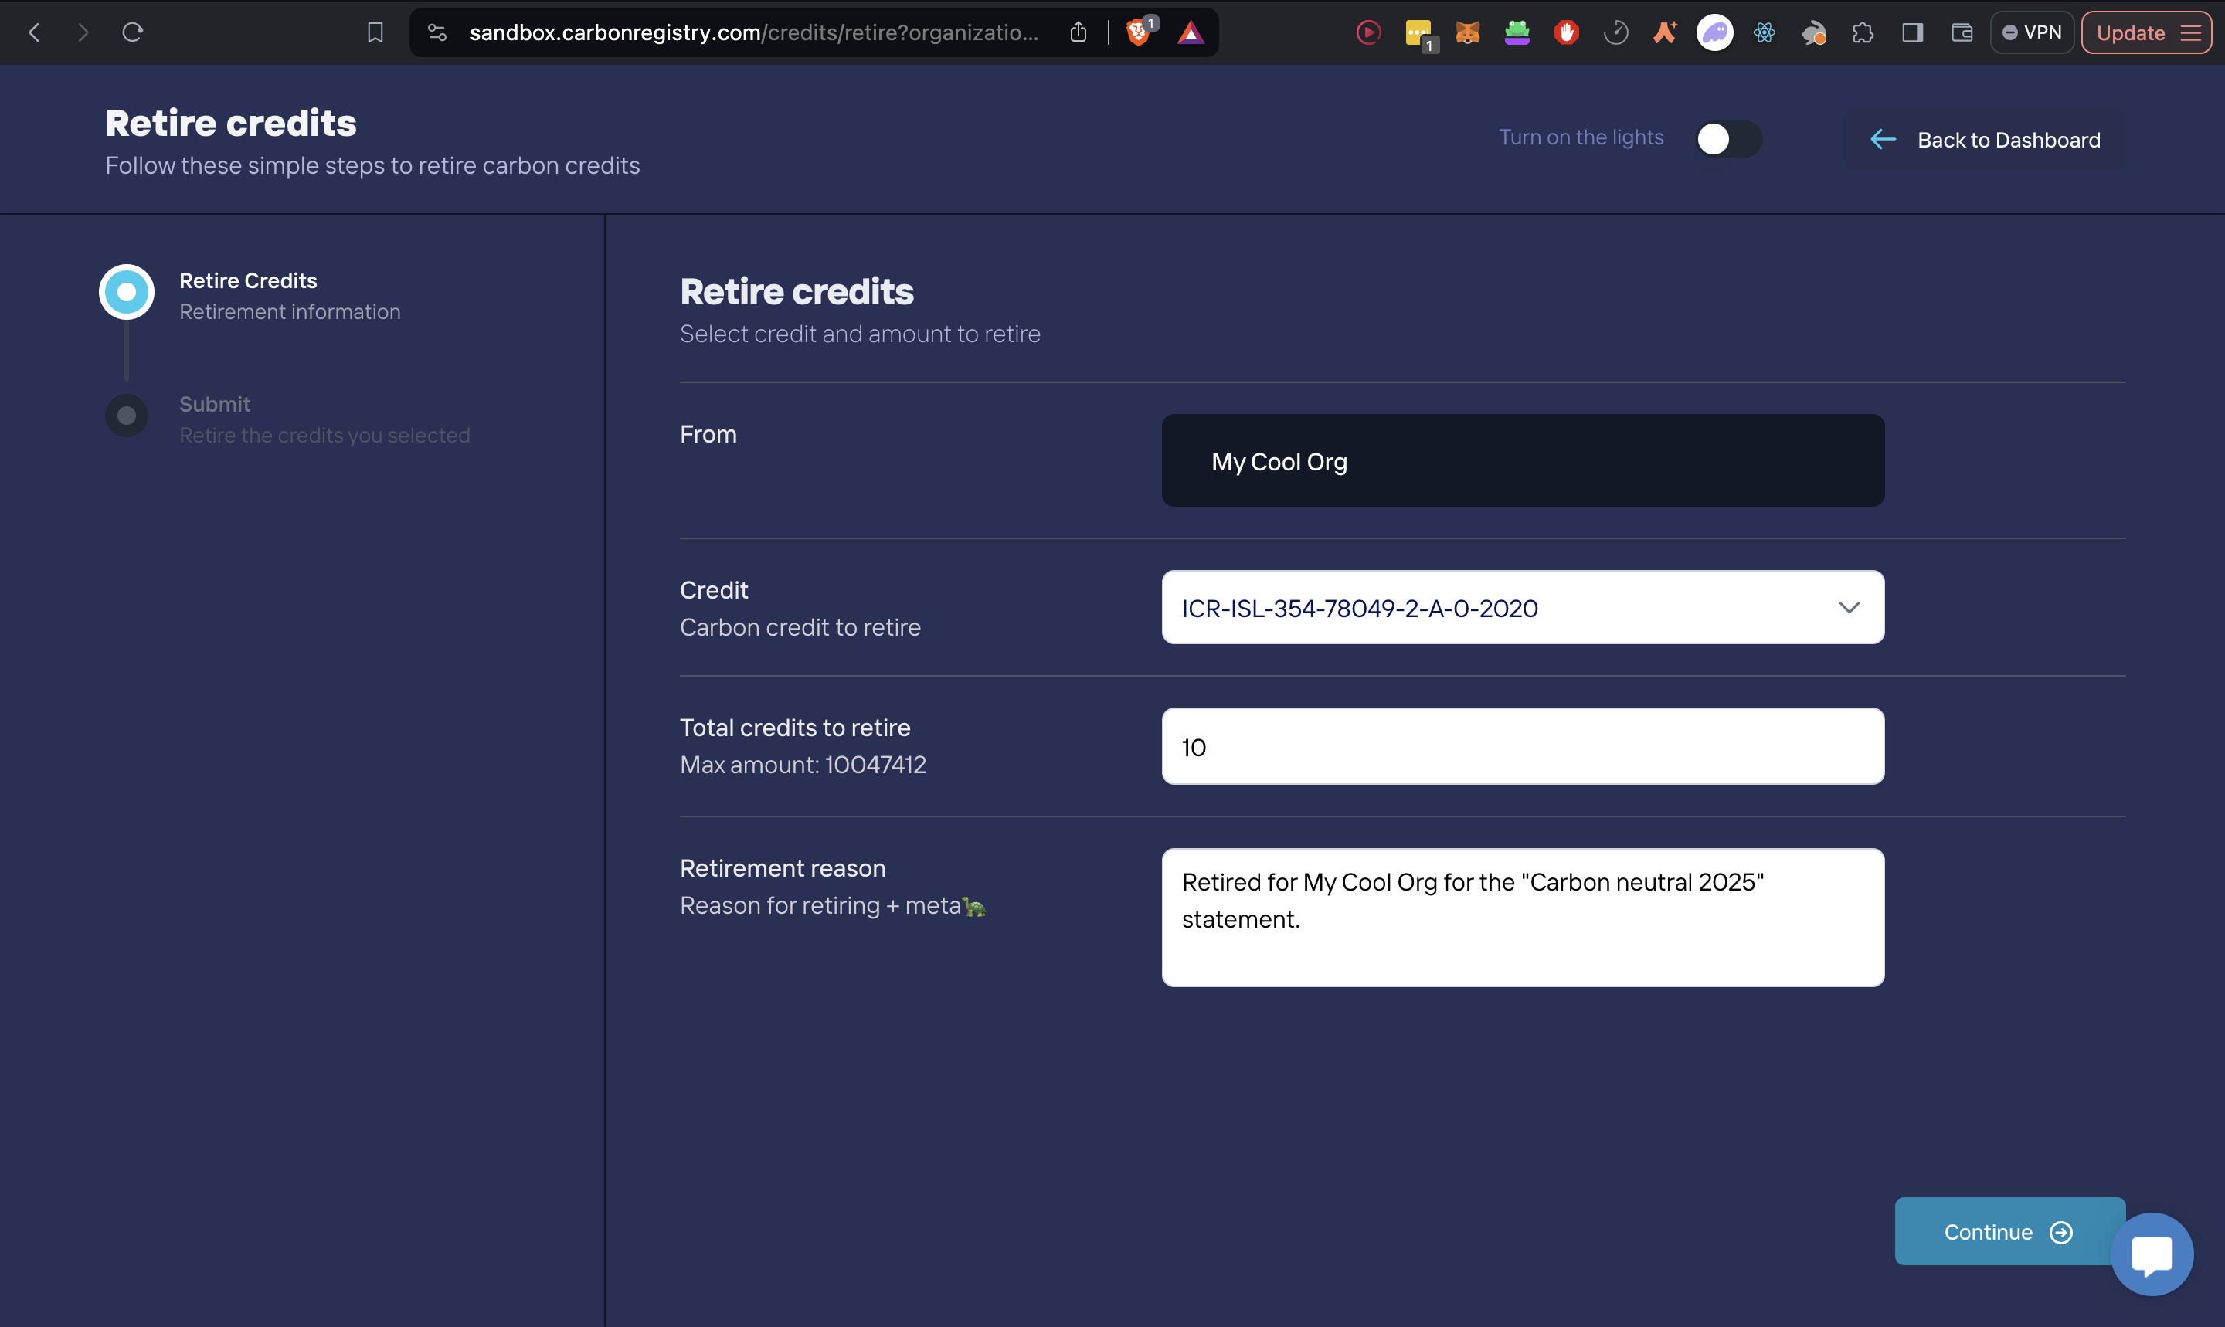Open the support chat bubble
The width and height of the screenshot is (2225, 1327).
(x=2151, y=1254)
